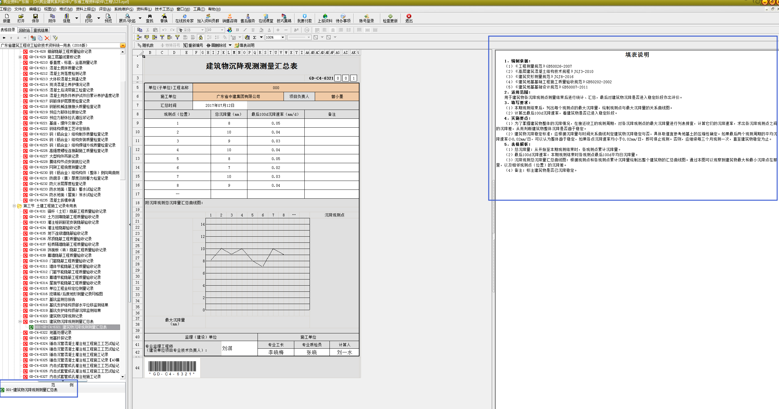
Task: Click 上报资料 upload data icon
Action: 325,18
